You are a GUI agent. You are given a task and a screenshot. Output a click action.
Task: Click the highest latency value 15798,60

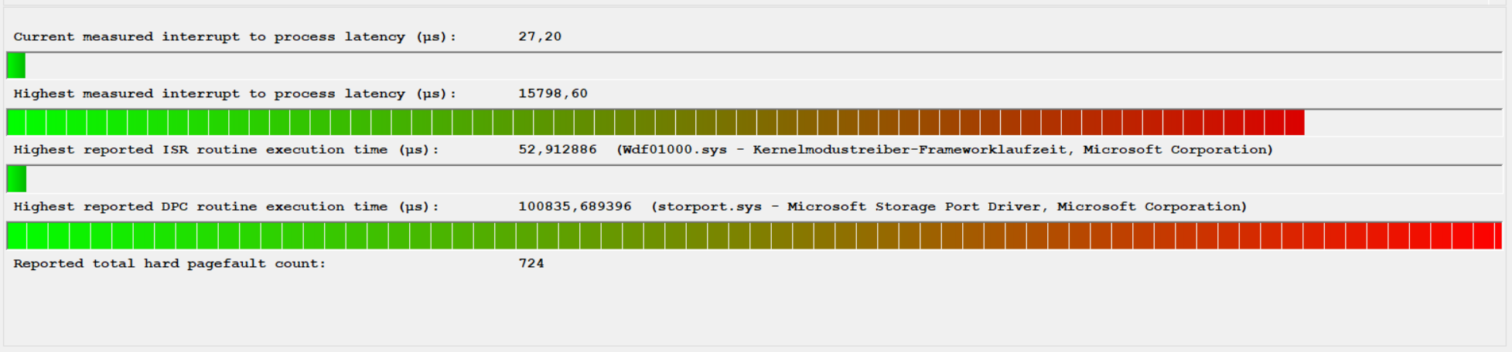tap(552, 94)
